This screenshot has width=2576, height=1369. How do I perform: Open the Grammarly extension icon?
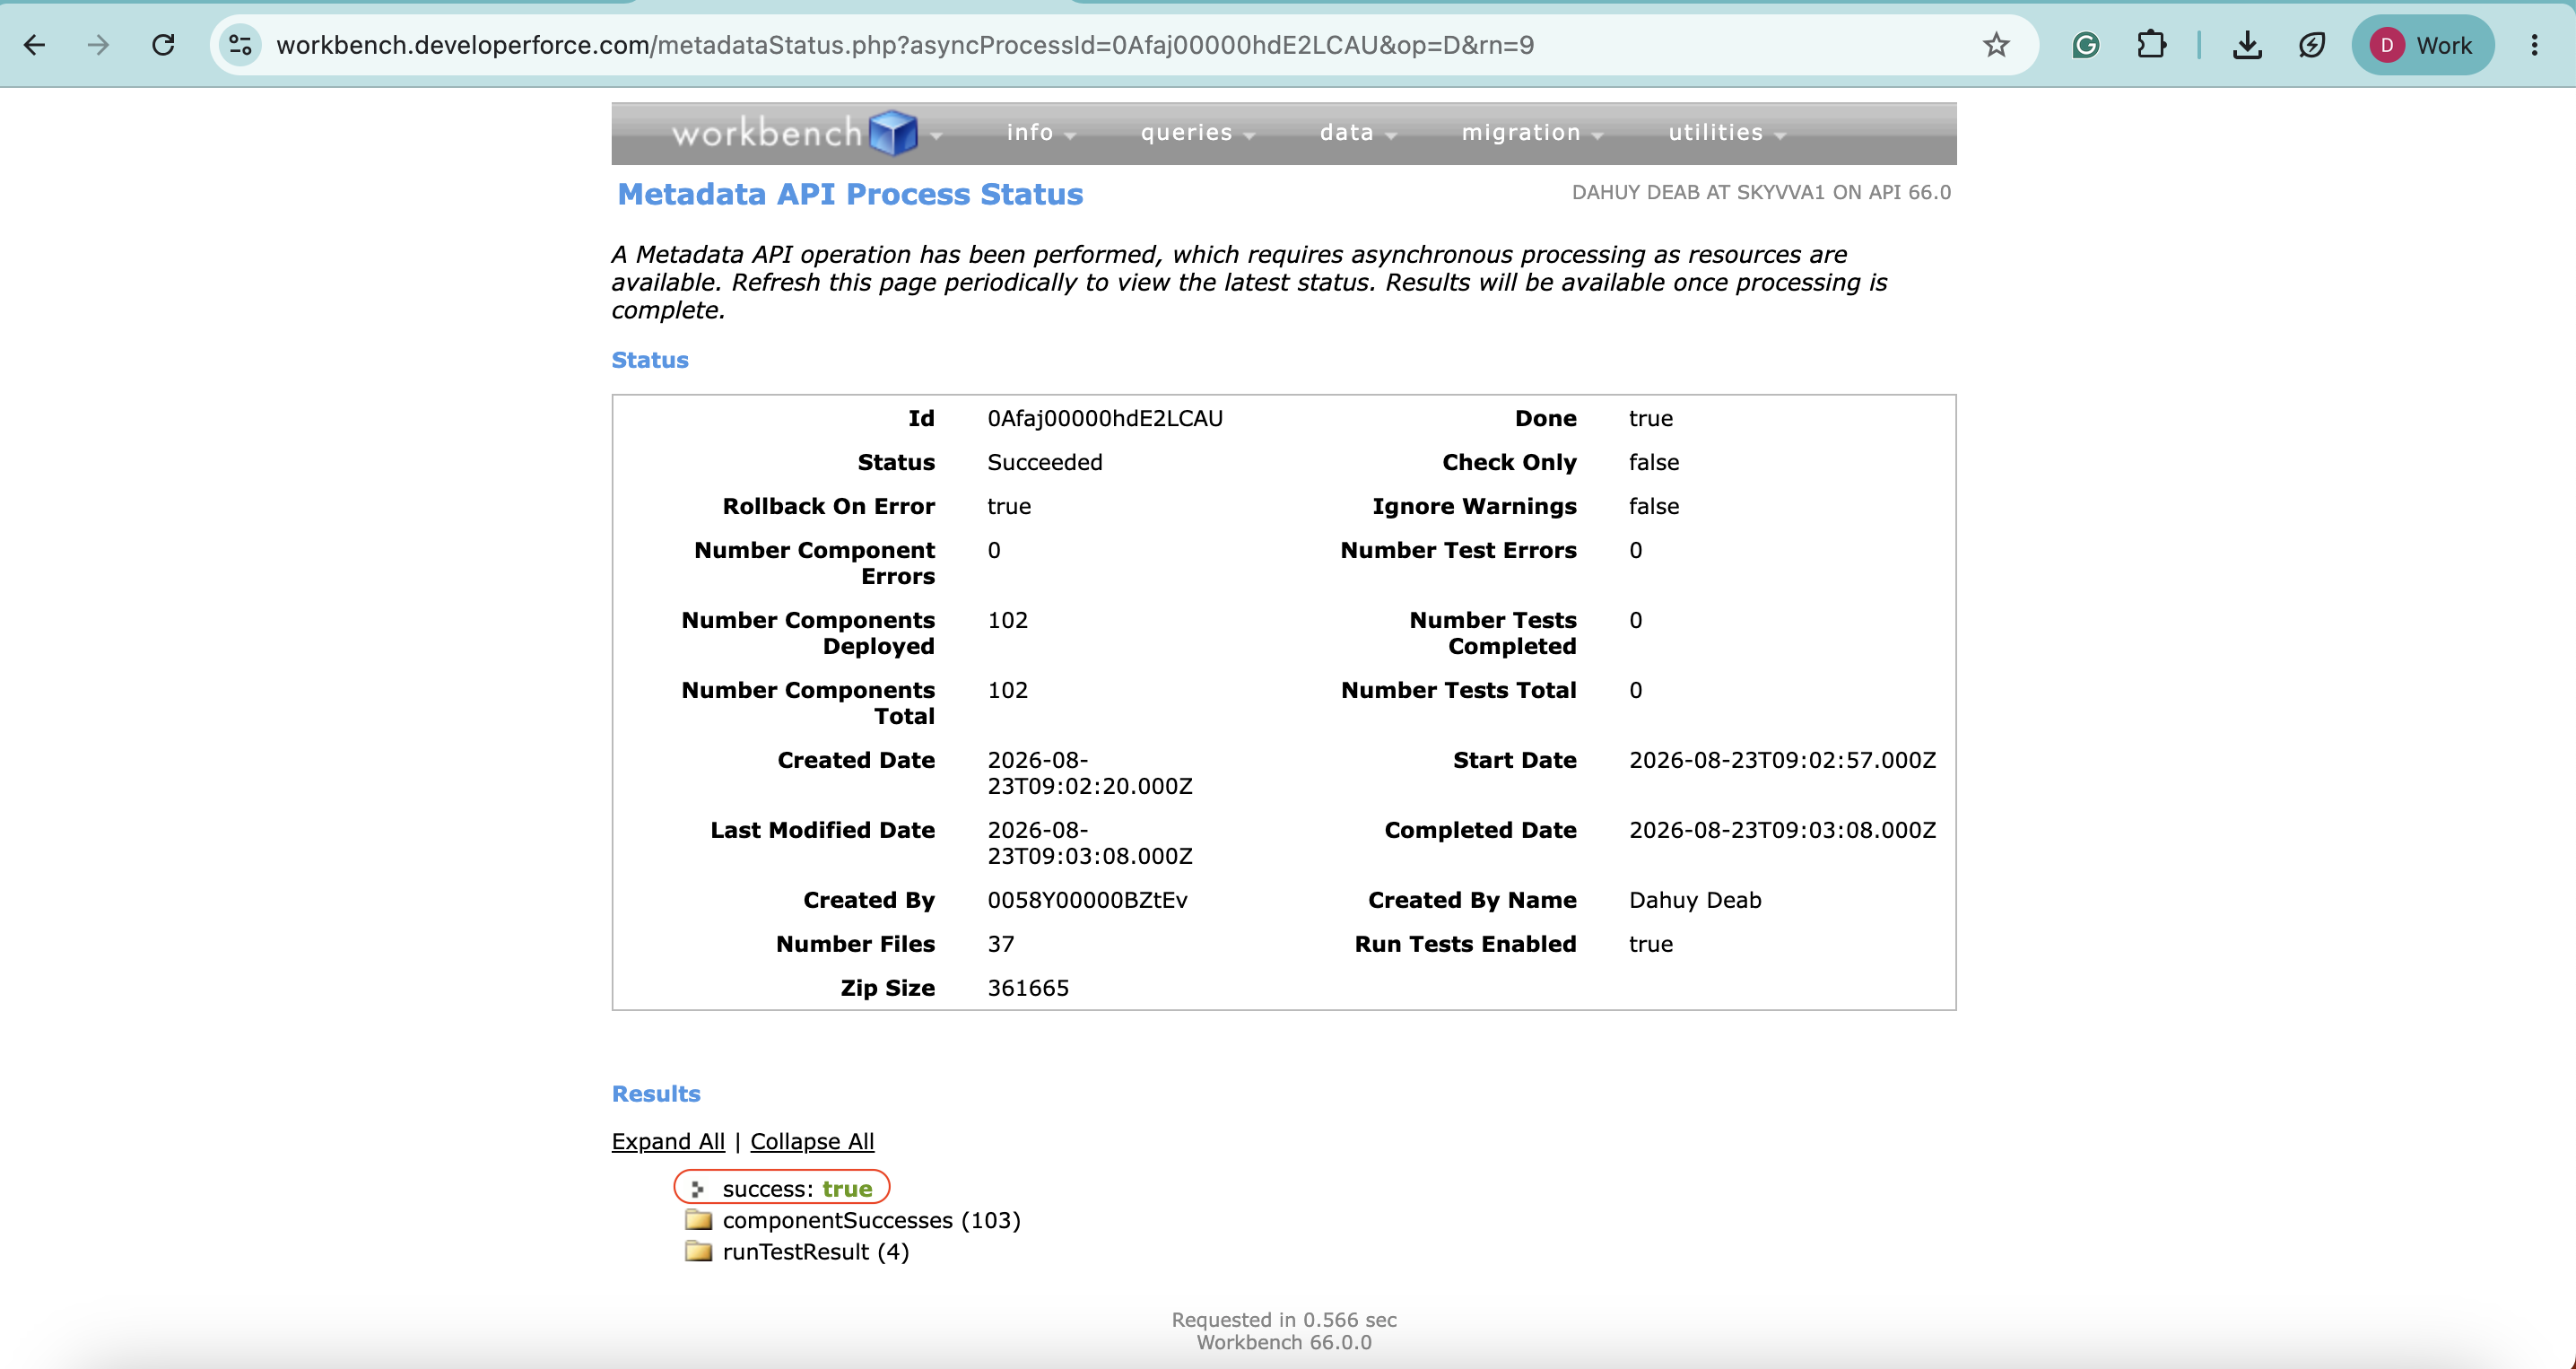(x=2085, y=45)
